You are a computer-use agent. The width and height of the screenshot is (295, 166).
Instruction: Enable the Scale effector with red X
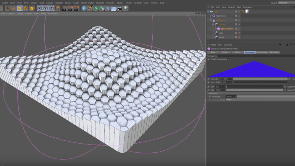239,33
